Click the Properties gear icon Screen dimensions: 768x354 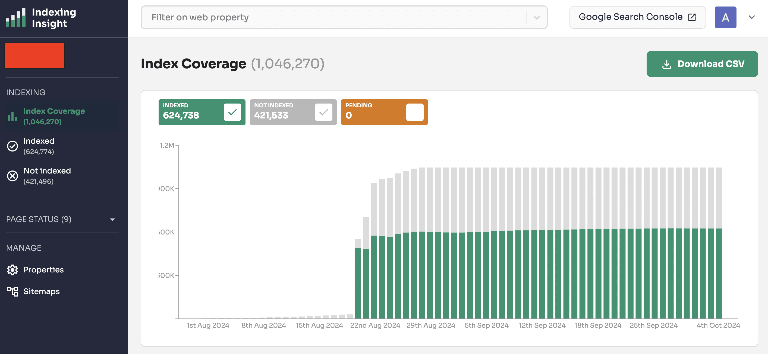[12, 270]
